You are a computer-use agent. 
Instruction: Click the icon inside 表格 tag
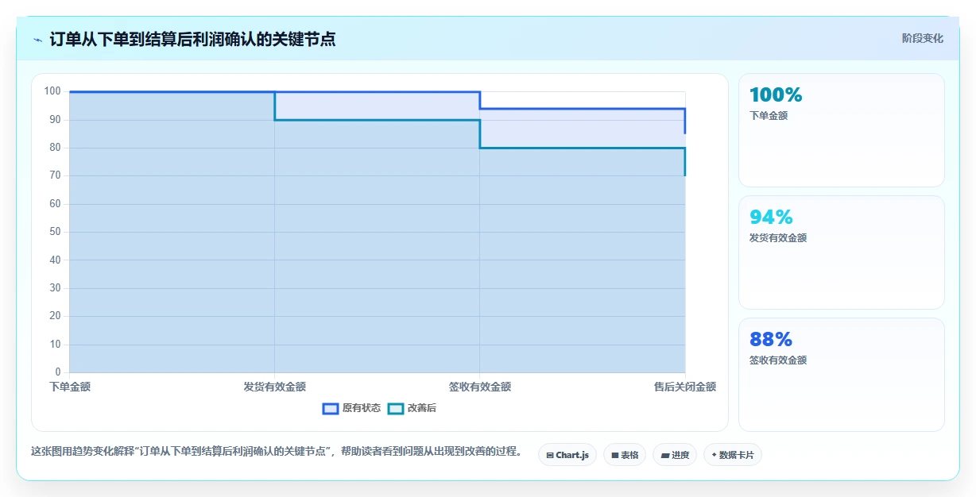614,456
